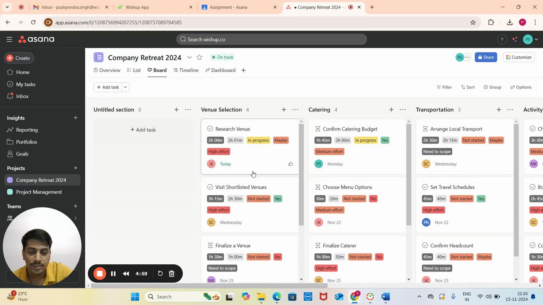
Task: Switch to the Dashboard tab
Action: pyautogui.click(x=220, y=70)
